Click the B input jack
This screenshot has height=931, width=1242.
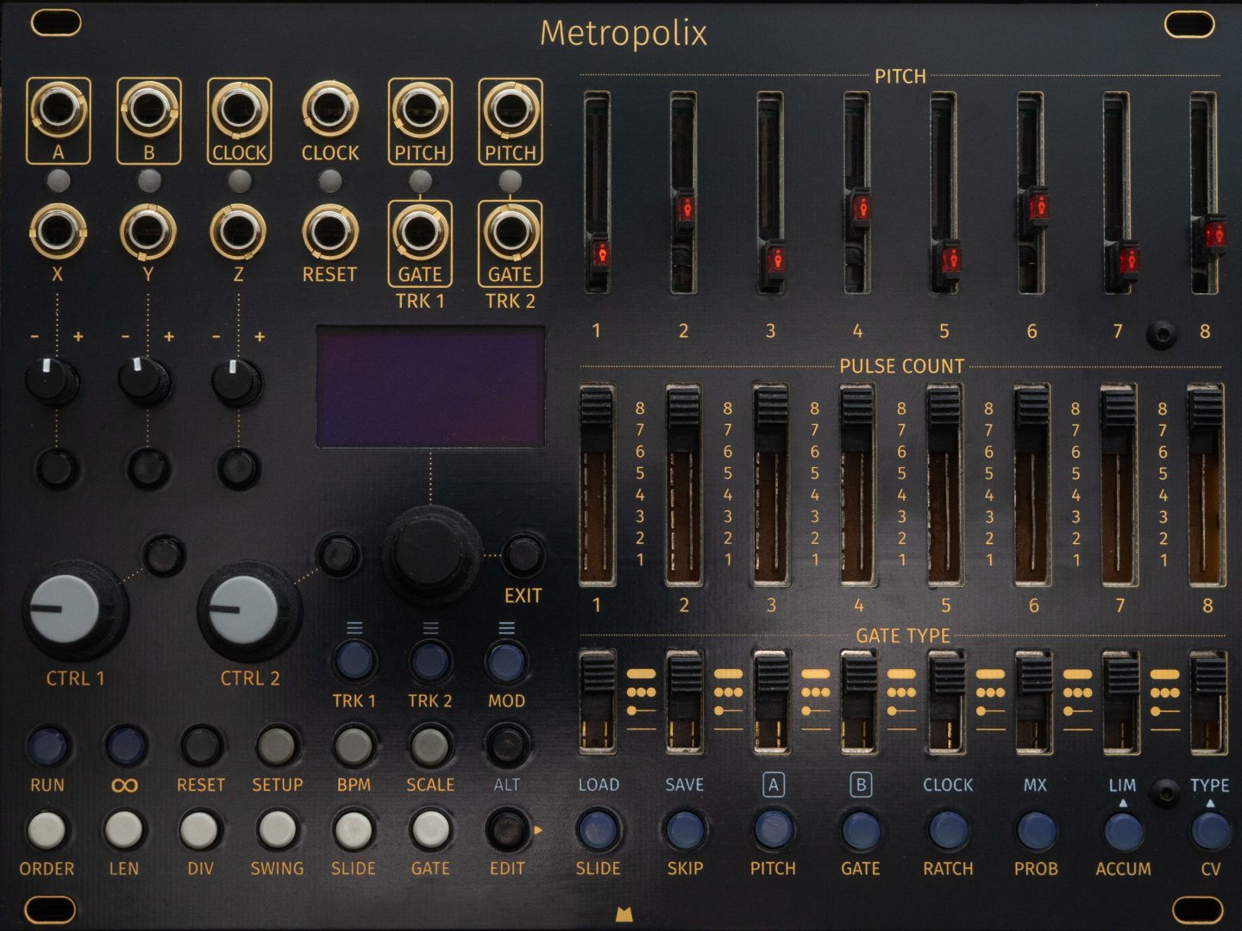tap(149, 110)
